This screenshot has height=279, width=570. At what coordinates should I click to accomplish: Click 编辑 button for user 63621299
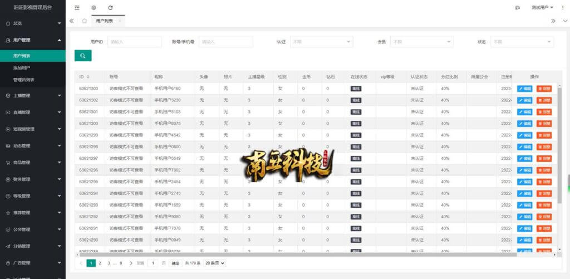(x=524, y=135)
